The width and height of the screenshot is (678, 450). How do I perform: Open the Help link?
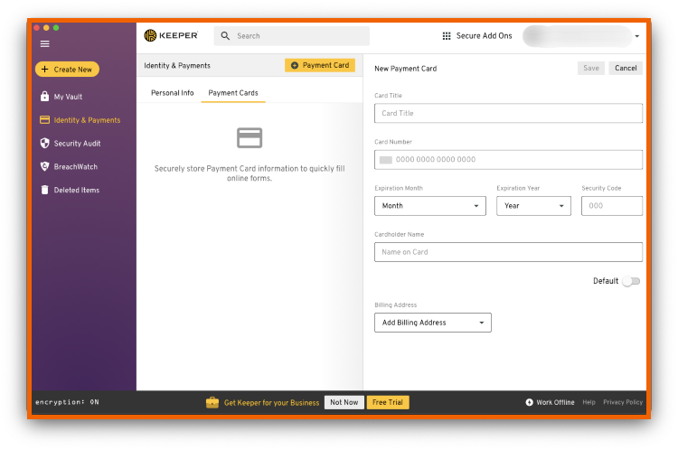589,402
